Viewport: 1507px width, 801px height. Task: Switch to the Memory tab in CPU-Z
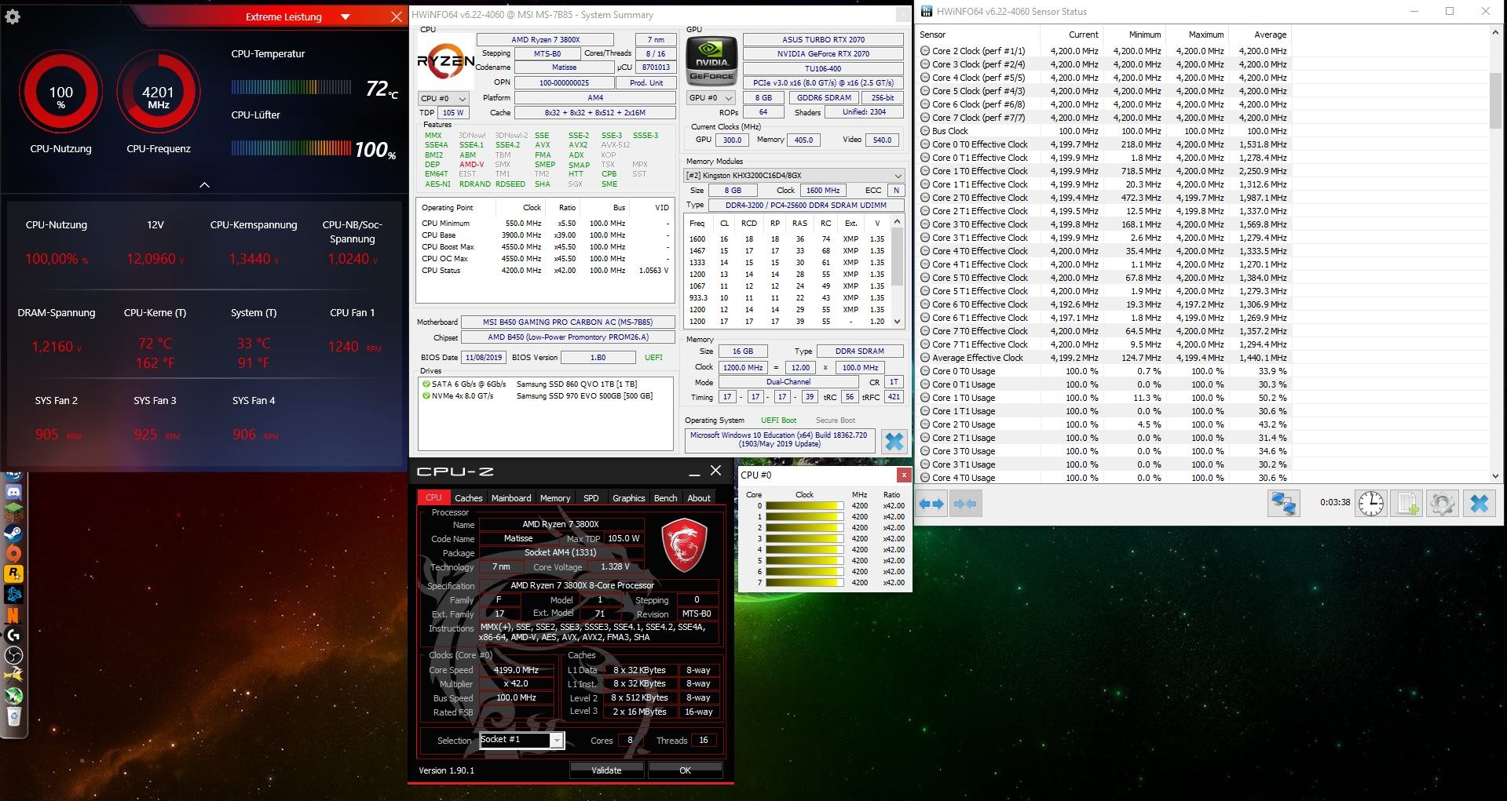coord(555,497)
